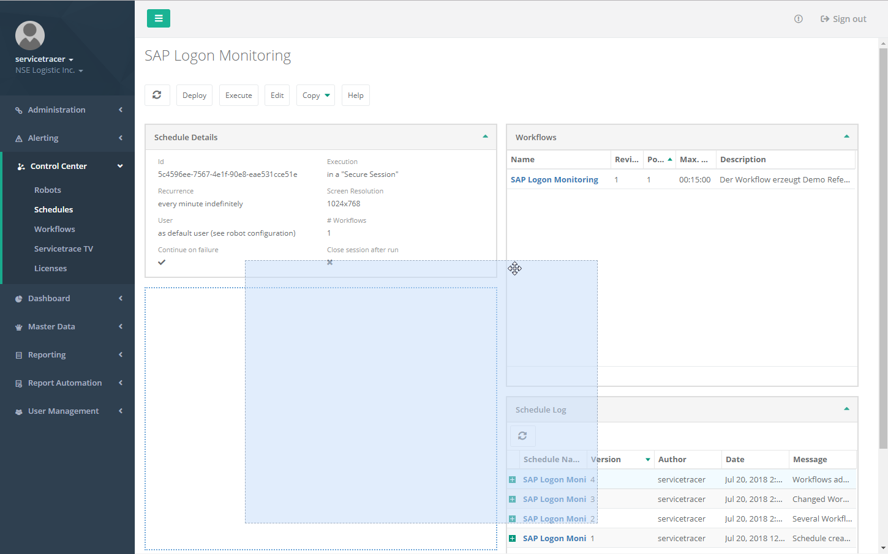This screenshot has height=554, width=888.
Task: Sort Workflows table by Position column
Action: pos(659,159)
